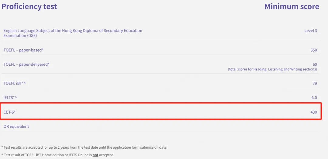The image size is (328, 159).
Task: Click the 'Level 3' score value
Action: point(310,31)
